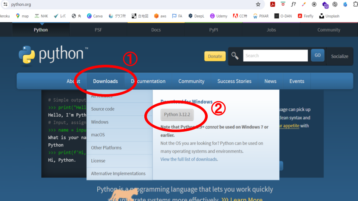Viewport: 358px width, 201px height.
Task: Open the O-DAN bookmark
Action: [x=283, y=16]
